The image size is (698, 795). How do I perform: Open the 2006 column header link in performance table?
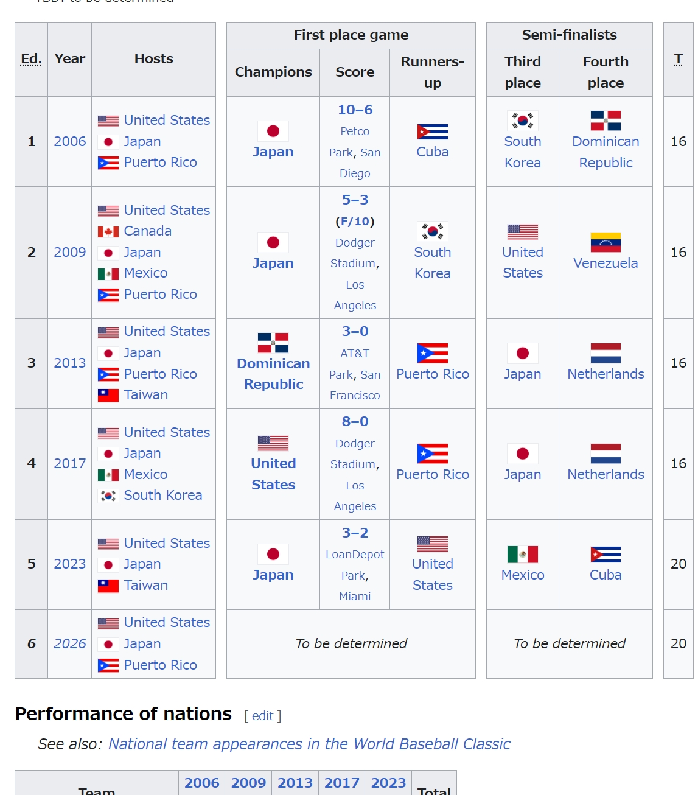202,783
